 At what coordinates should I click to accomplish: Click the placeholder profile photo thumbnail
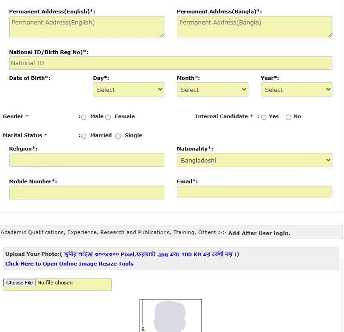170,316
